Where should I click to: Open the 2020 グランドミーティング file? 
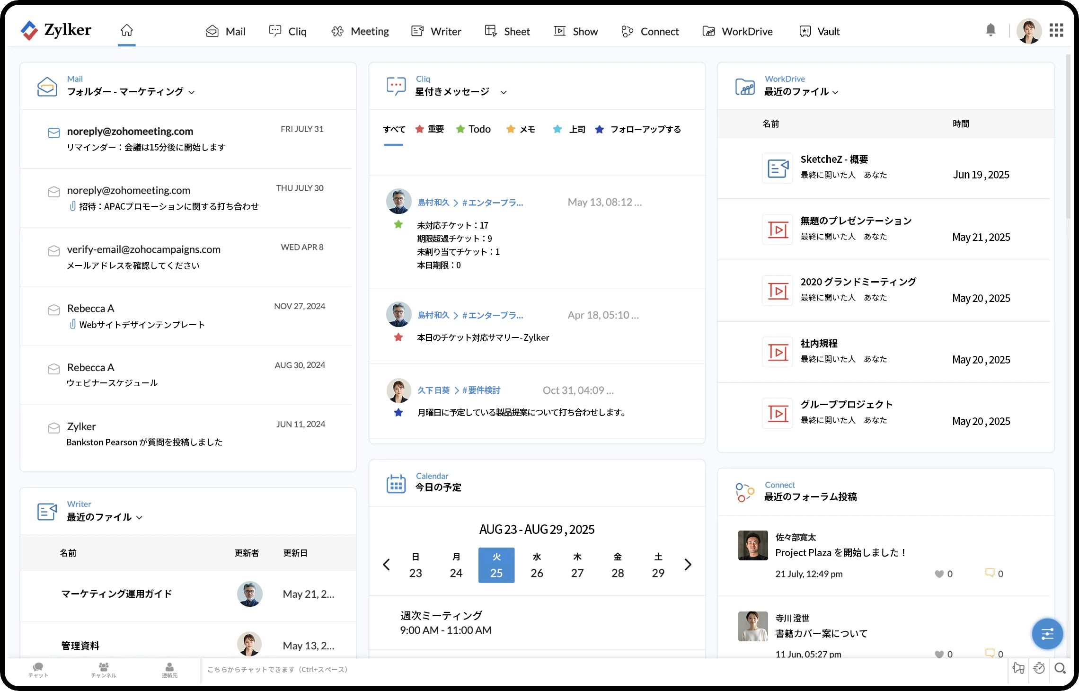pyautogui.click(x=884, y=291)
